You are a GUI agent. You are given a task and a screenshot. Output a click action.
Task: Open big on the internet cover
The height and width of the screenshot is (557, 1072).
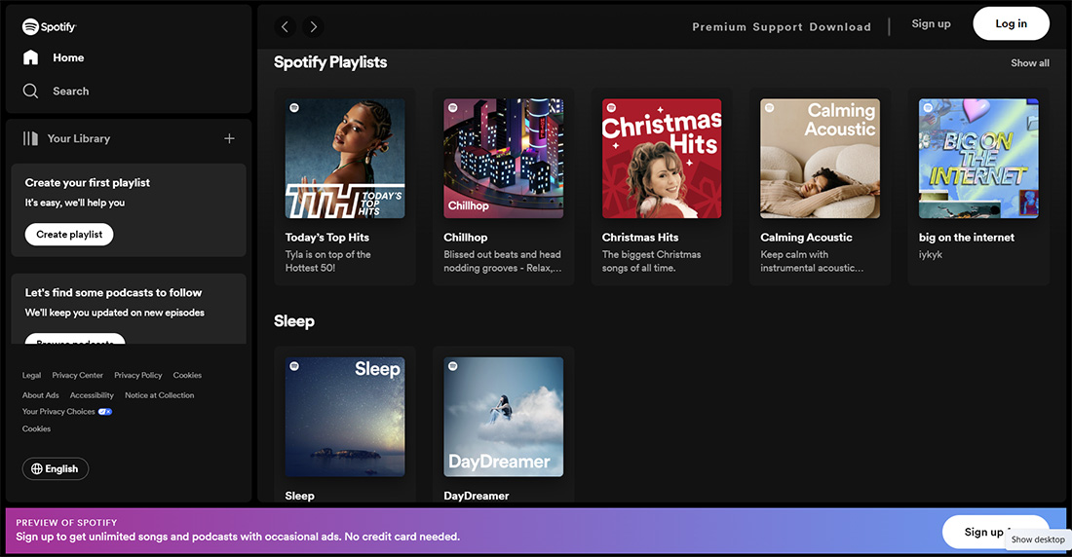point(978,159)
